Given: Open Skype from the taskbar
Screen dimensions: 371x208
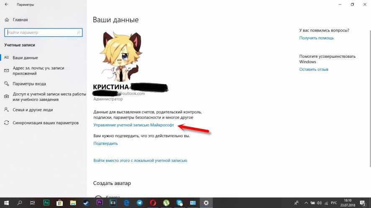Looking at the screenshot, I should coord(180,203).
